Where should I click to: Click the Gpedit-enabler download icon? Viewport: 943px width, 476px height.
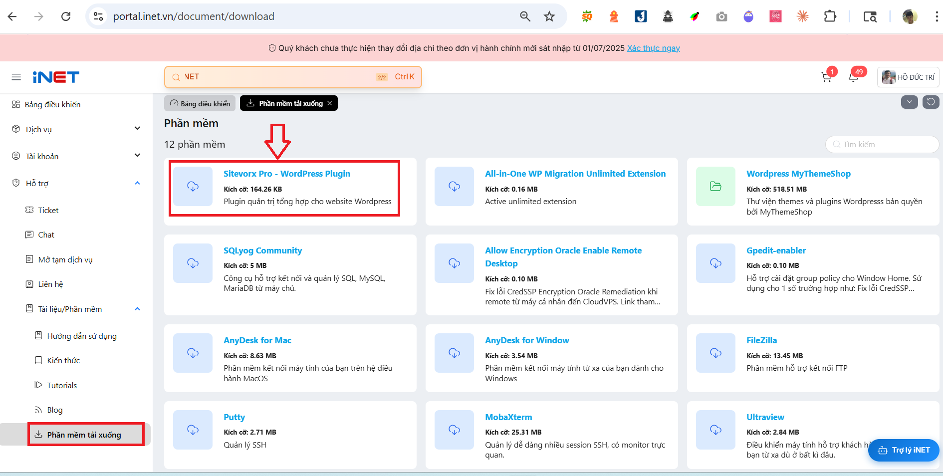pos(716,263)
